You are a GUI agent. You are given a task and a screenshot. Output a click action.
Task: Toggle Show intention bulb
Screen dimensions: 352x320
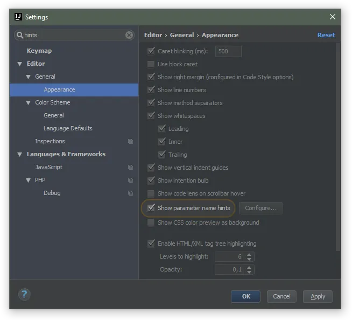pyautogui.click(x=151, y=180)
